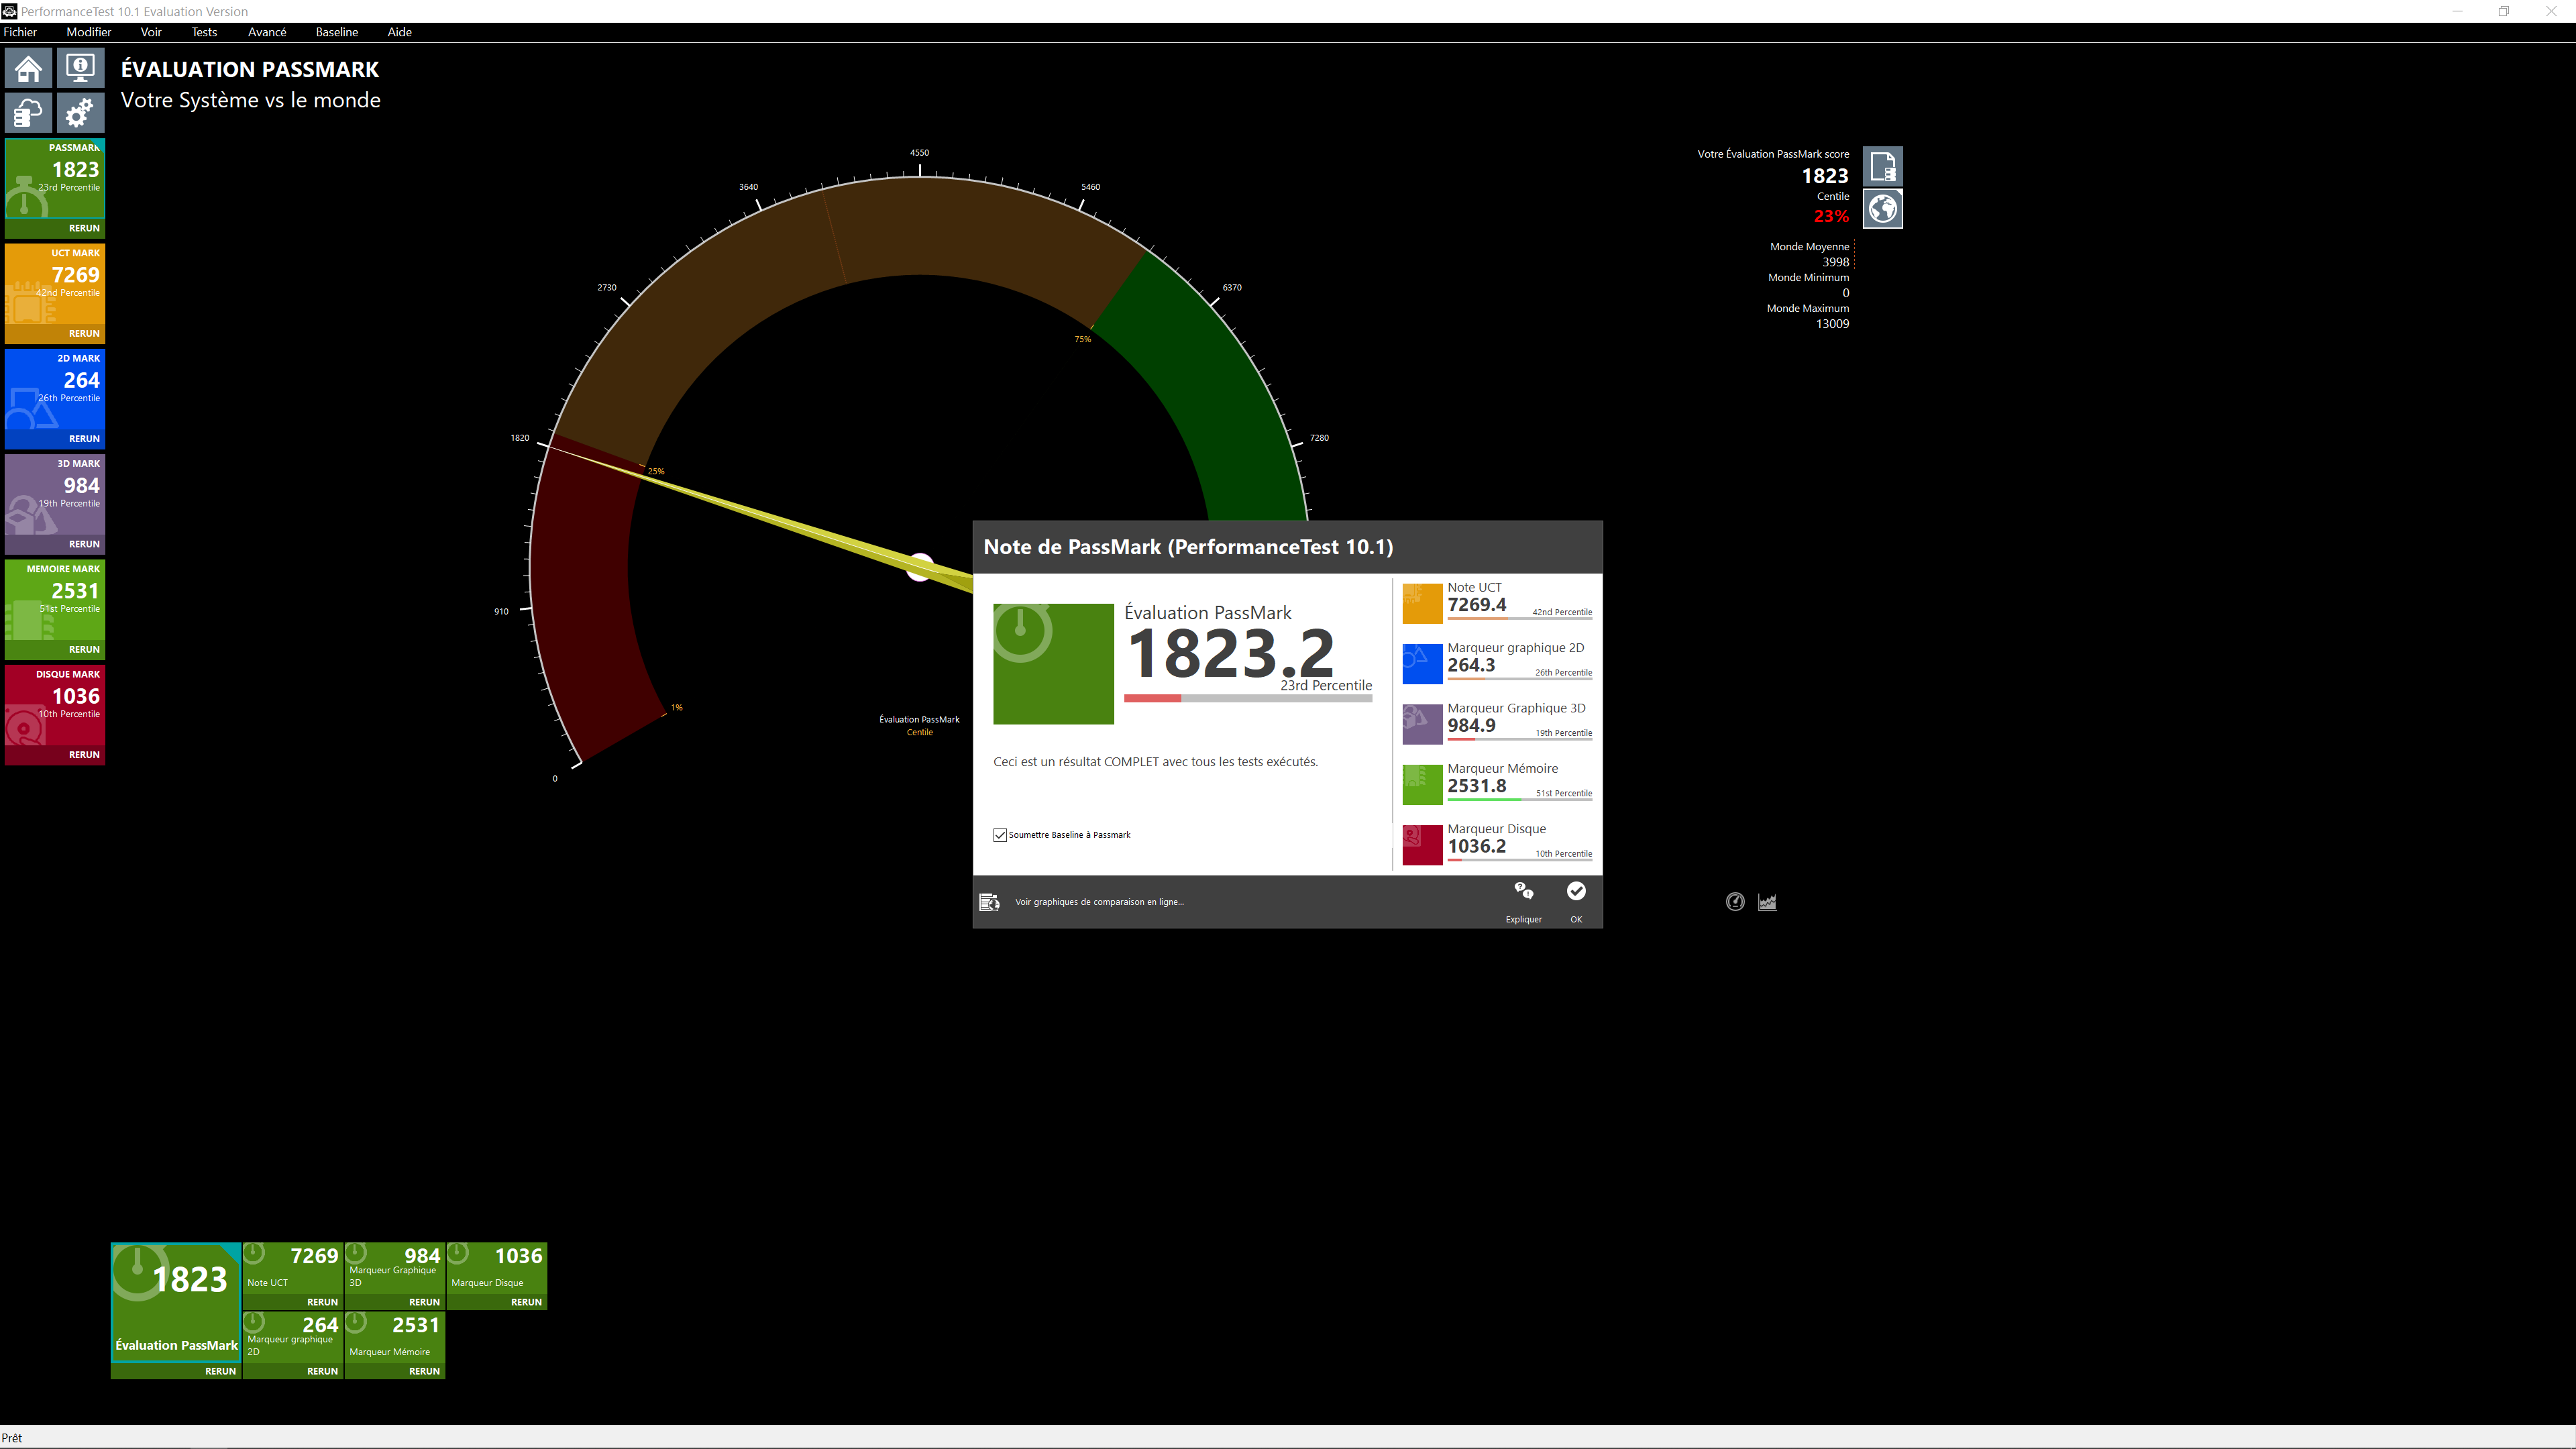Click the Expliquer speech bubble icon
Image resolution: width=2576 pixels, height=1449 pixels.
tap(1523, 891)
